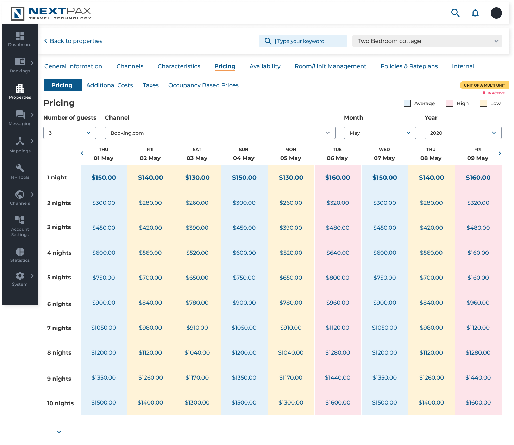514x445 pixels.
Task: Open Messaging from the sidebar
Action: click(x=20, y=117)
